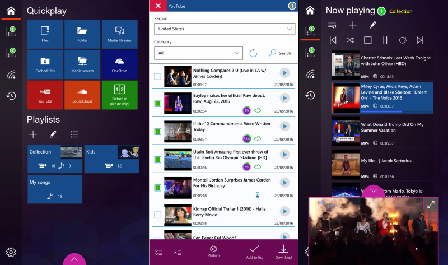Stop playback in Now playing
The width and height of the screenshot is (448, 265).
click(x=368, y=40)
